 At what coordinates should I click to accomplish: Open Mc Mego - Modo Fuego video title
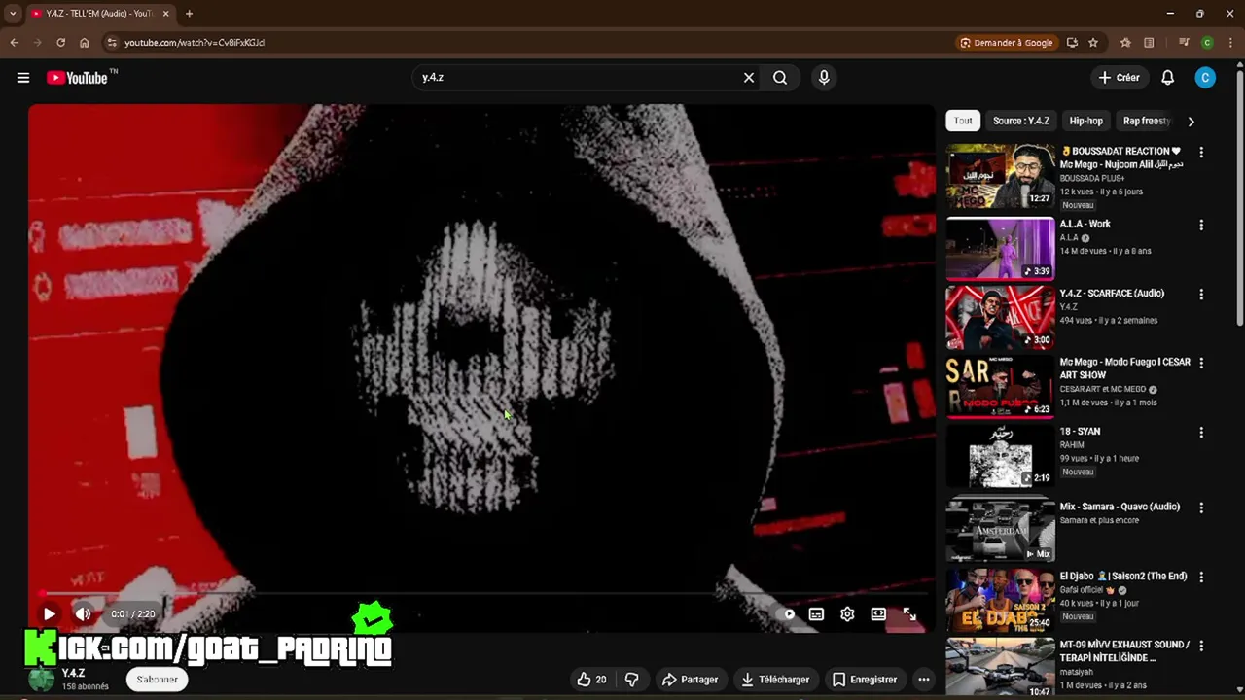[1124, 368]
